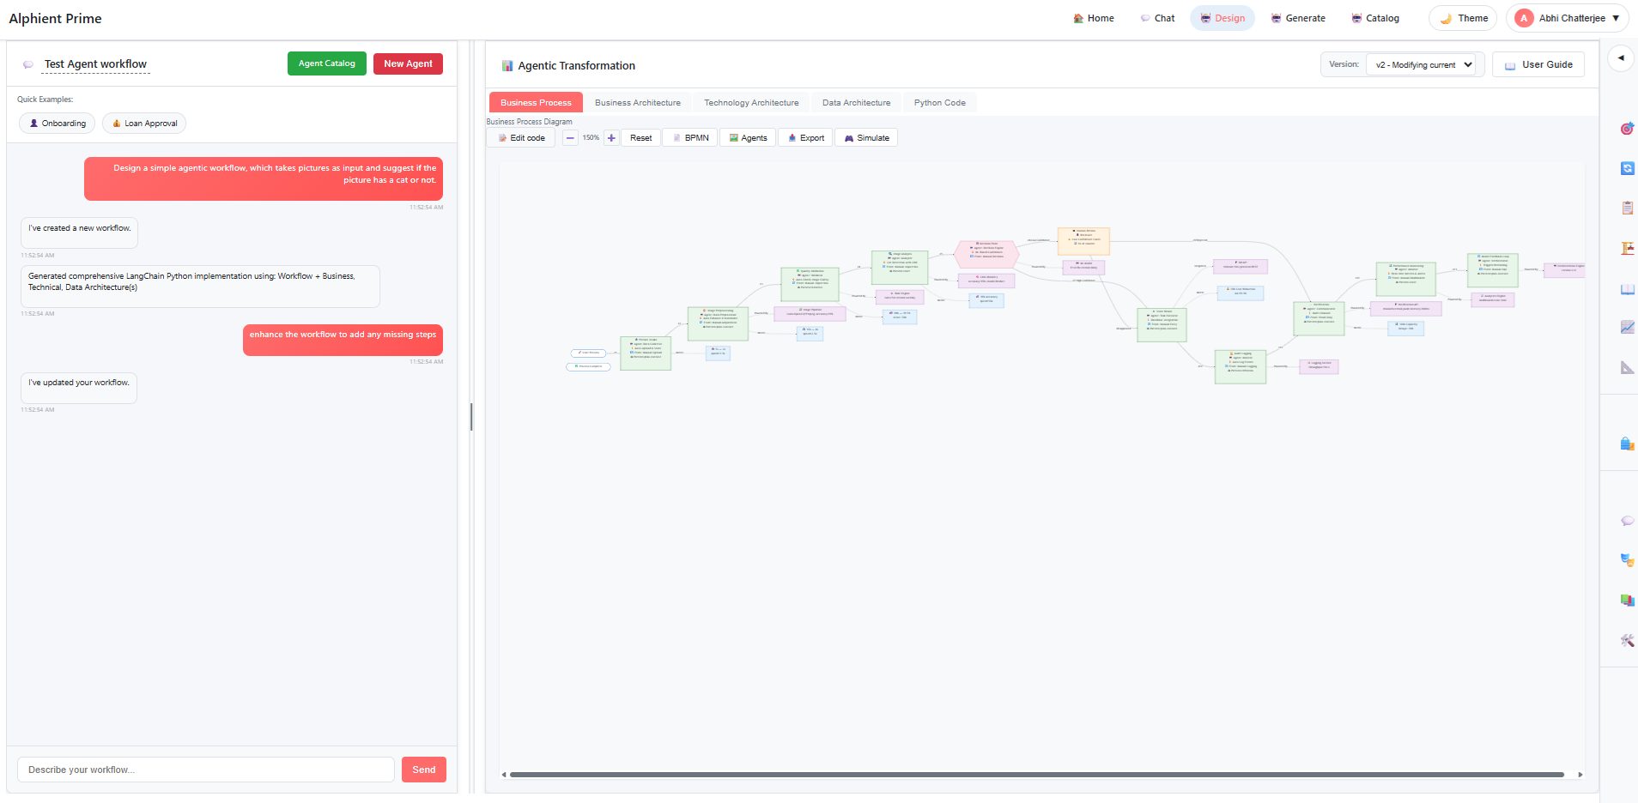The height and width of the screenshot is (803, 1638).
Task: Click the New Agent button
Action: [408, 63]
